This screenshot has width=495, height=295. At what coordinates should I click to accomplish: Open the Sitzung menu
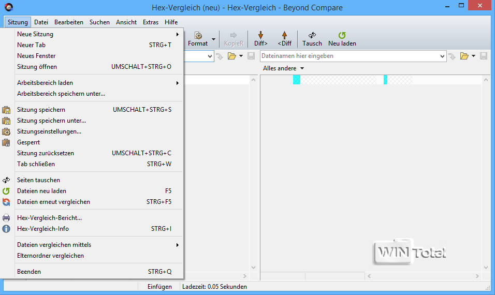(x=18, y=22)
